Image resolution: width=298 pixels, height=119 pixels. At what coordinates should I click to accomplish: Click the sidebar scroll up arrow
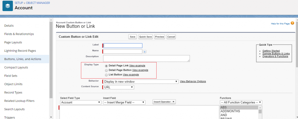[51, 20]
